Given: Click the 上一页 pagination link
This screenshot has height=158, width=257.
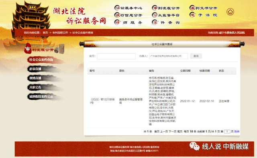Looking at the screenshot, I should [164, 131].
